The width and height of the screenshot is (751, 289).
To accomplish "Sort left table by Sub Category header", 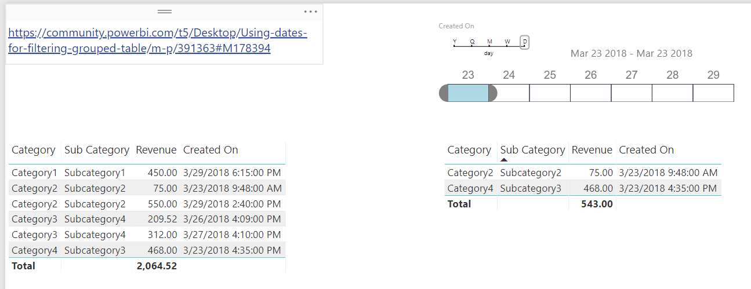I will click(97, 150).
